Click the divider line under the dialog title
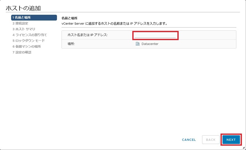This screenshot has height=150, width=246. point(123,12)
